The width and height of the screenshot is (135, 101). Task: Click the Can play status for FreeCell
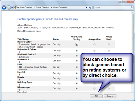[57, 73]
